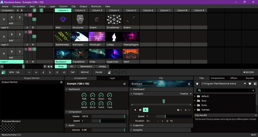Switch to the Sources tab
This screenshot has height=137, width=258.
pos(250,78)
